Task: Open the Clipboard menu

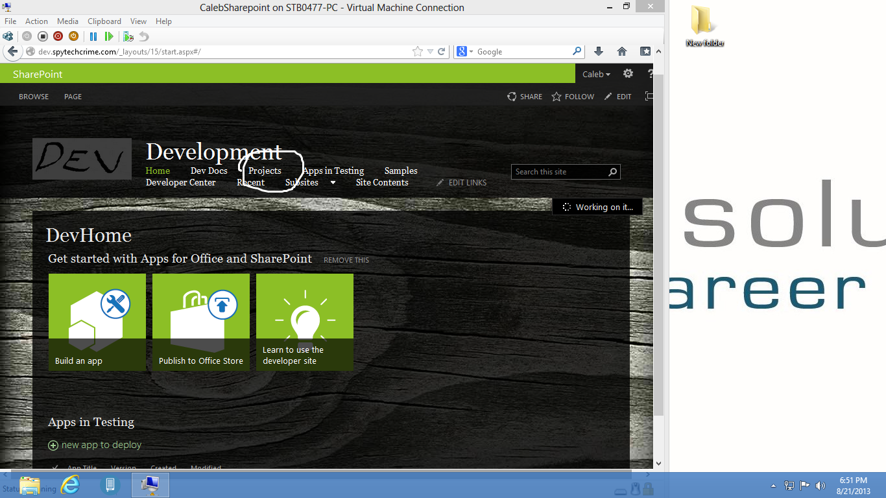Action: coord(104,21)
